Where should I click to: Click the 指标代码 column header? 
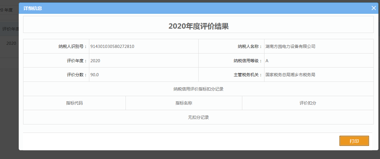pyautogui.click(x=74, y=103)
